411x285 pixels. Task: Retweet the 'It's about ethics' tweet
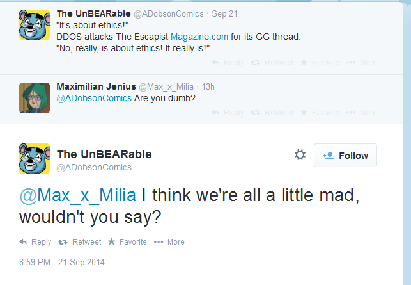pos(272,63)
